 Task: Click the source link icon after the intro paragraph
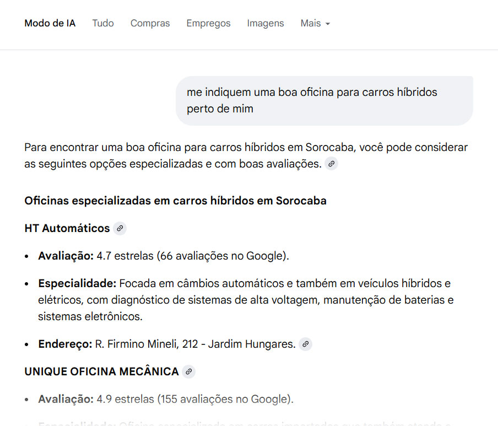(x=331, y=164)
